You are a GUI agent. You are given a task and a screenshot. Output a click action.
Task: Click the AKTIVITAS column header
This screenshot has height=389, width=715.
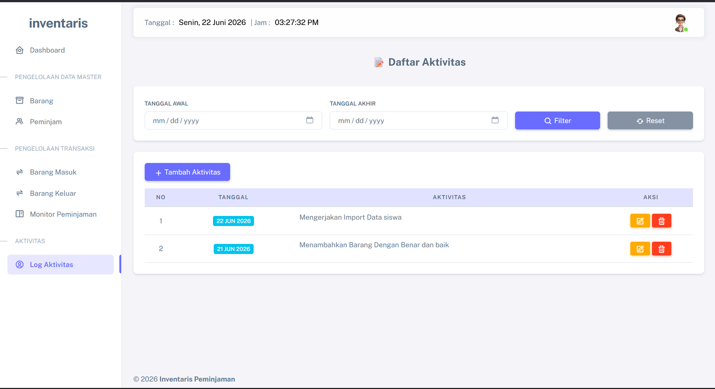449,197
